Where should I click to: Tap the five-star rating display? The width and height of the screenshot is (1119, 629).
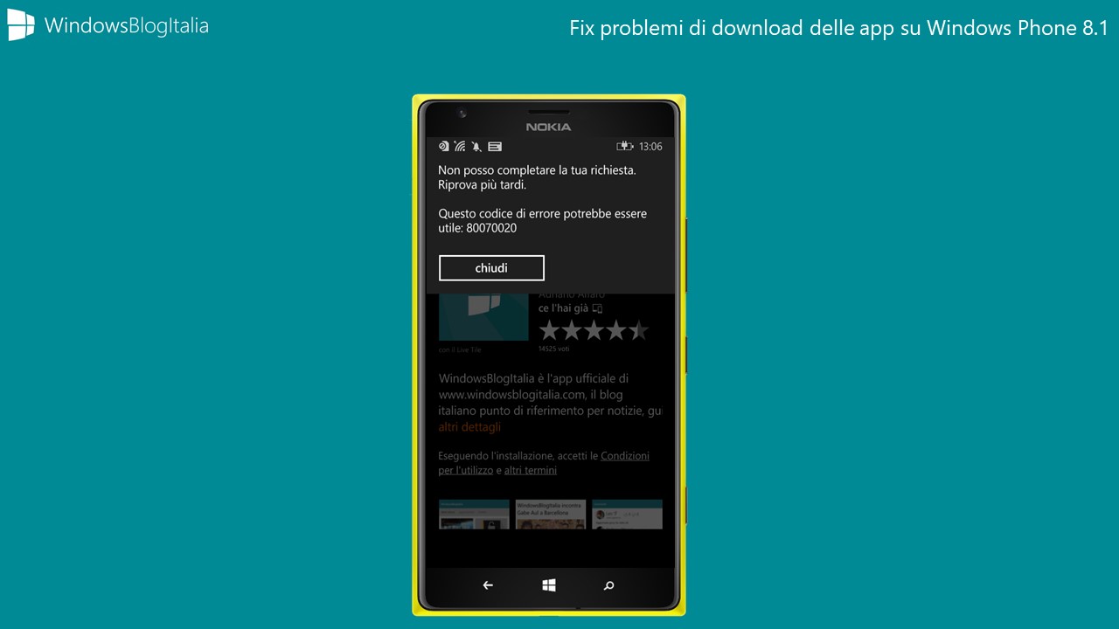[594, 330]
